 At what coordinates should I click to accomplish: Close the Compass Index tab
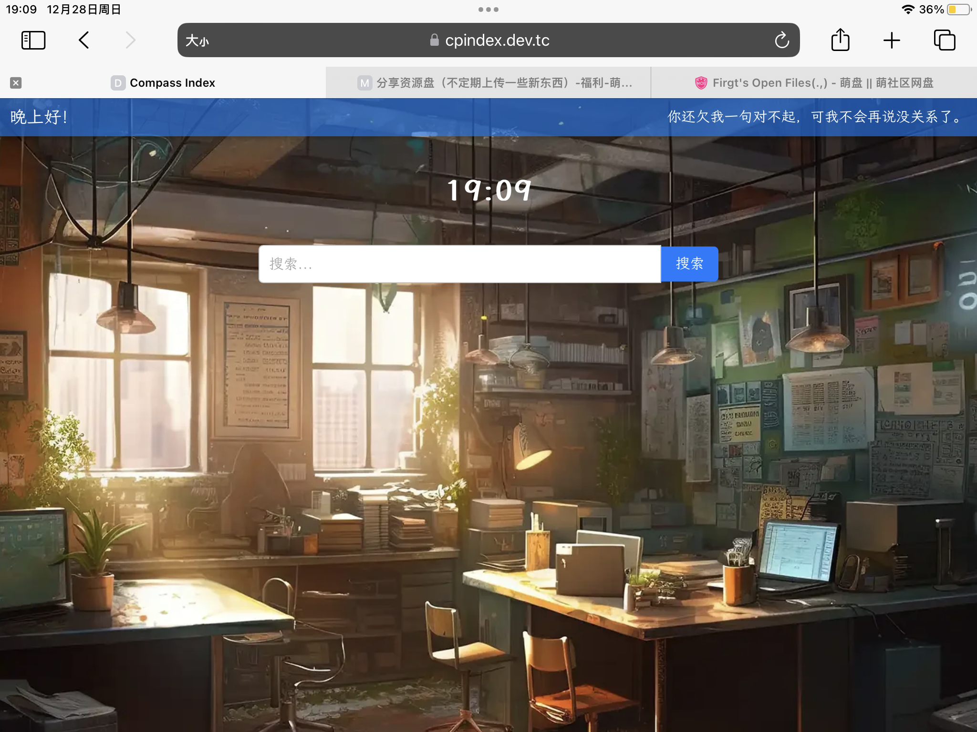(16, 83)
